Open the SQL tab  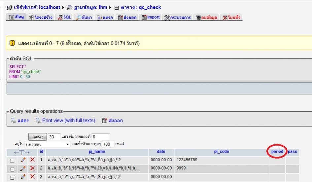[64, 17]
